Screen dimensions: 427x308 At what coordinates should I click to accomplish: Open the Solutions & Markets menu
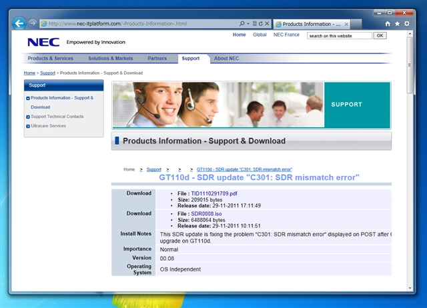(111, 58)
